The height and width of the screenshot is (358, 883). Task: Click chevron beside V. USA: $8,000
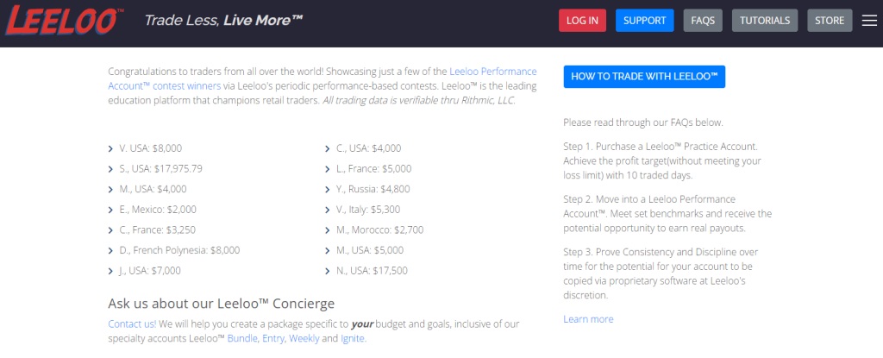click(x=110, y=149)
